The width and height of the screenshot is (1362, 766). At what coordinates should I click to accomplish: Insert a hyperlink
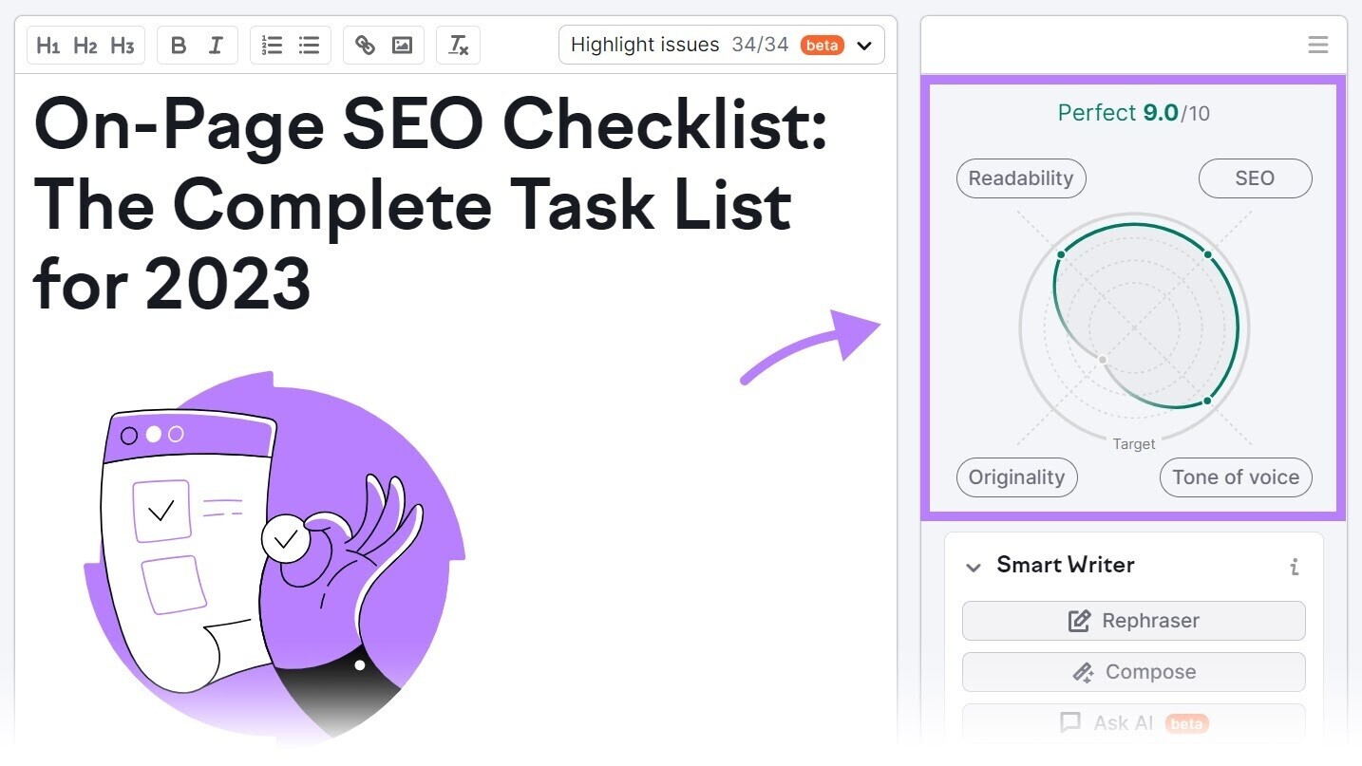[x=366, y=45]
